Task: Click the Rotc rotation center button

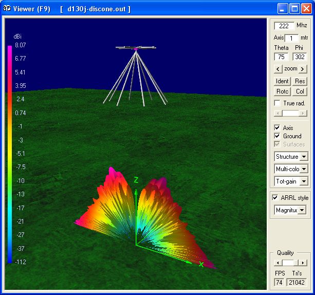Action: pyautogui.click(x=282, y=91)
